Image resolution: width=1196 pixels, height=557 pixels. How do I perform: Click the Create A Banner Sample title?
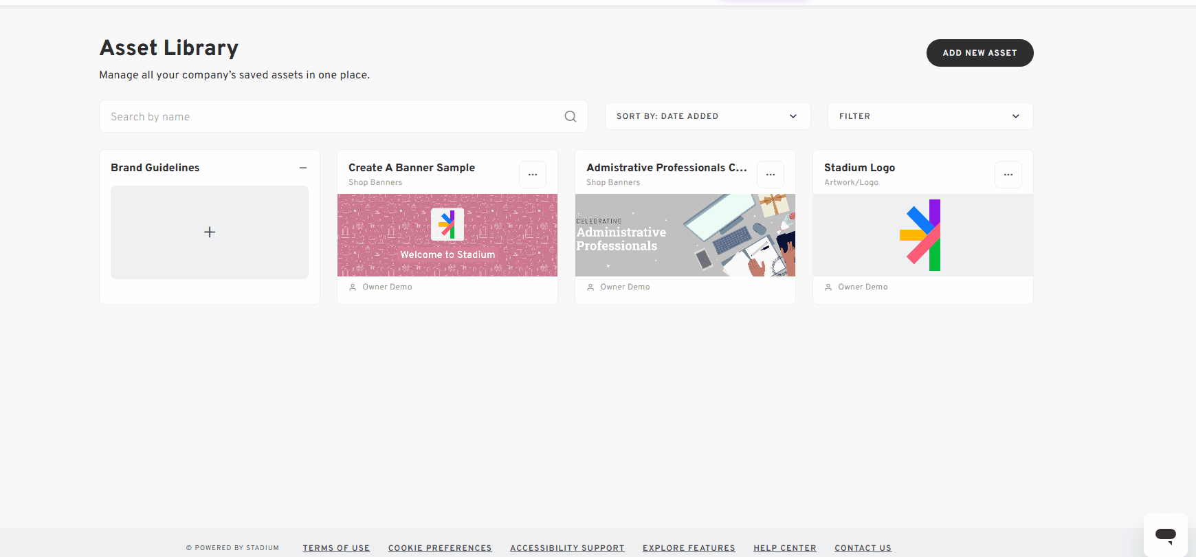point(412,168)
